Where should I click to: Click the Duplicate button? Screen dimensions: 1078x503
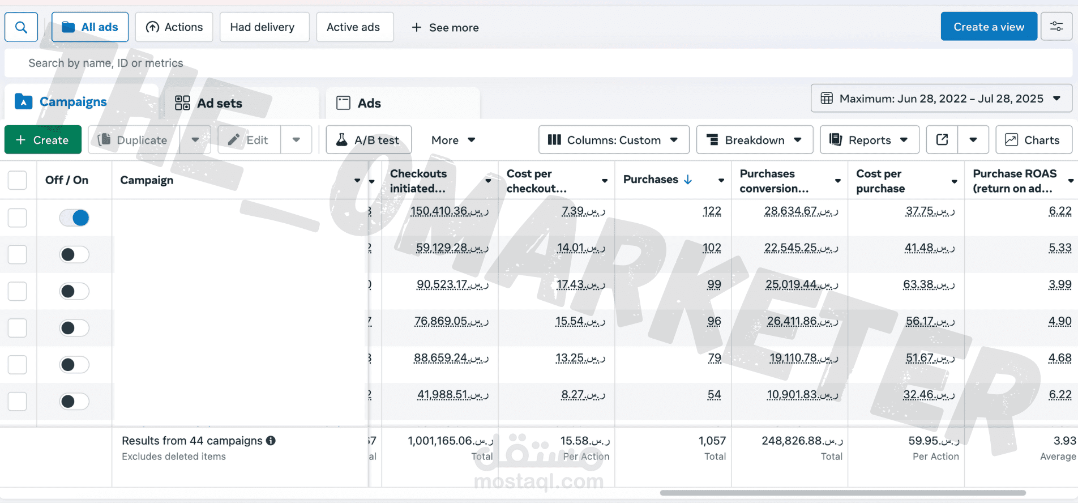point(133,140)
